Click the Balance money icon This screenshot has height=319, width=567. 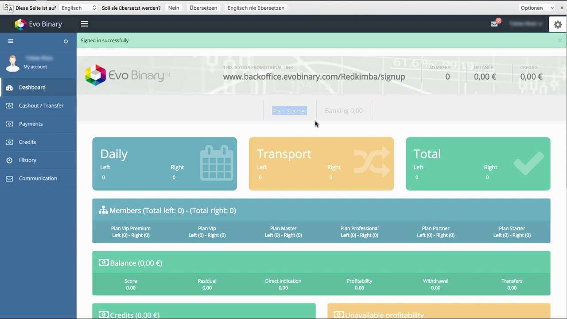click(x=104, y=262)
